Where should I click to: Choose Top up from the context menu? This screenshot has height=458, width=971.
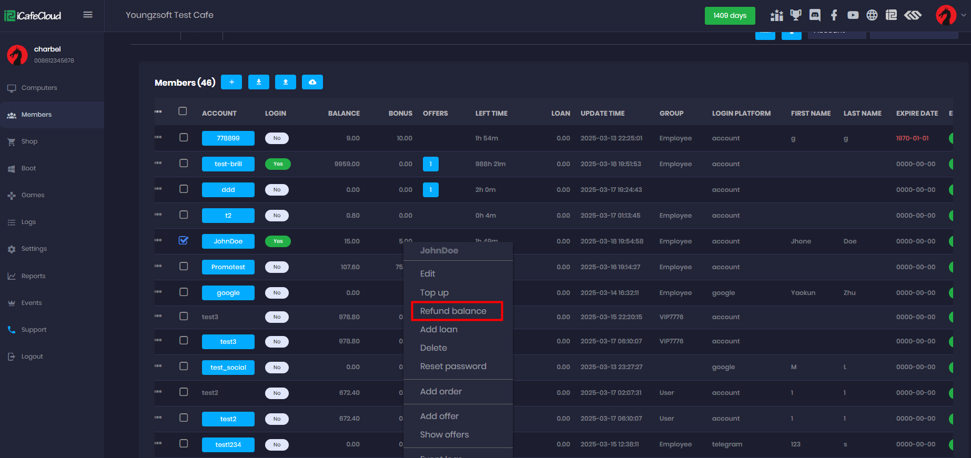pyautogui.click(x=434, y=292)
